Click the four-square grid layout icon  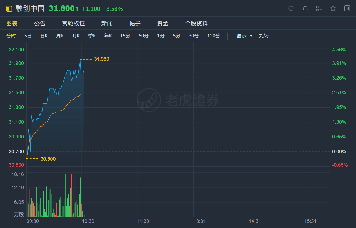coord(319,8)
